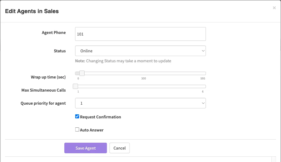Image resolution: width=281 pixels, height=162 pixels.
Task: Click the Status field label
Action: click(x=60, y=51)
